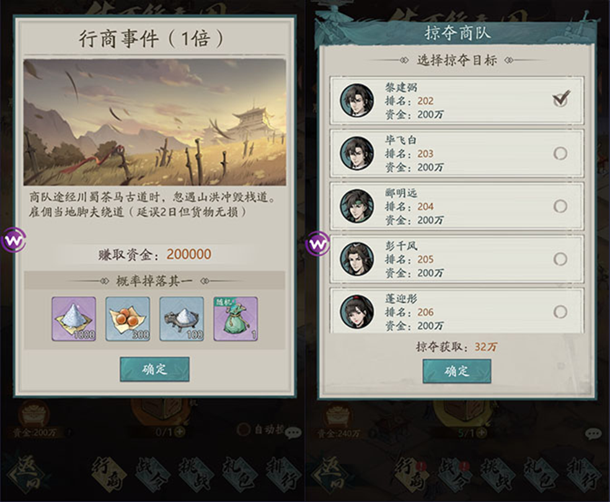Click the salt tray reward icon (100)
610x502 pixels.
pyautogui.click(x=182, y=319)
